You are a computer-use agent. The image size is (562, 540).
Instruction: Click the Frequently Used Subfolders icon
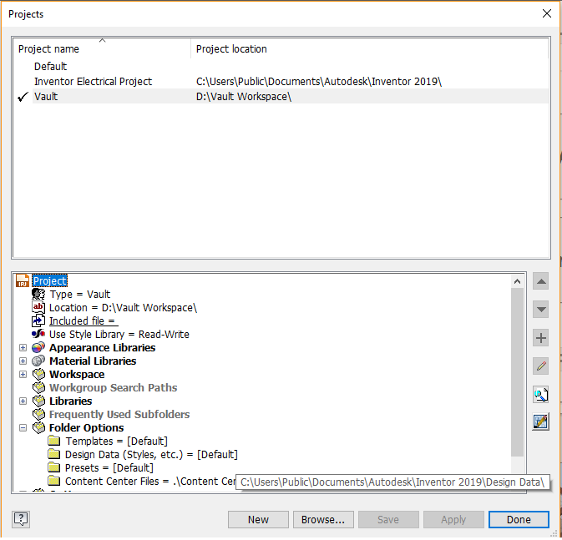click(x=38, y=415)
